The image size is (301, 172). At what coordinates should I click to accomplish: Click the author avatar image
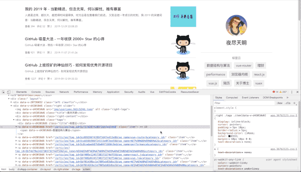tap(236, 25)
